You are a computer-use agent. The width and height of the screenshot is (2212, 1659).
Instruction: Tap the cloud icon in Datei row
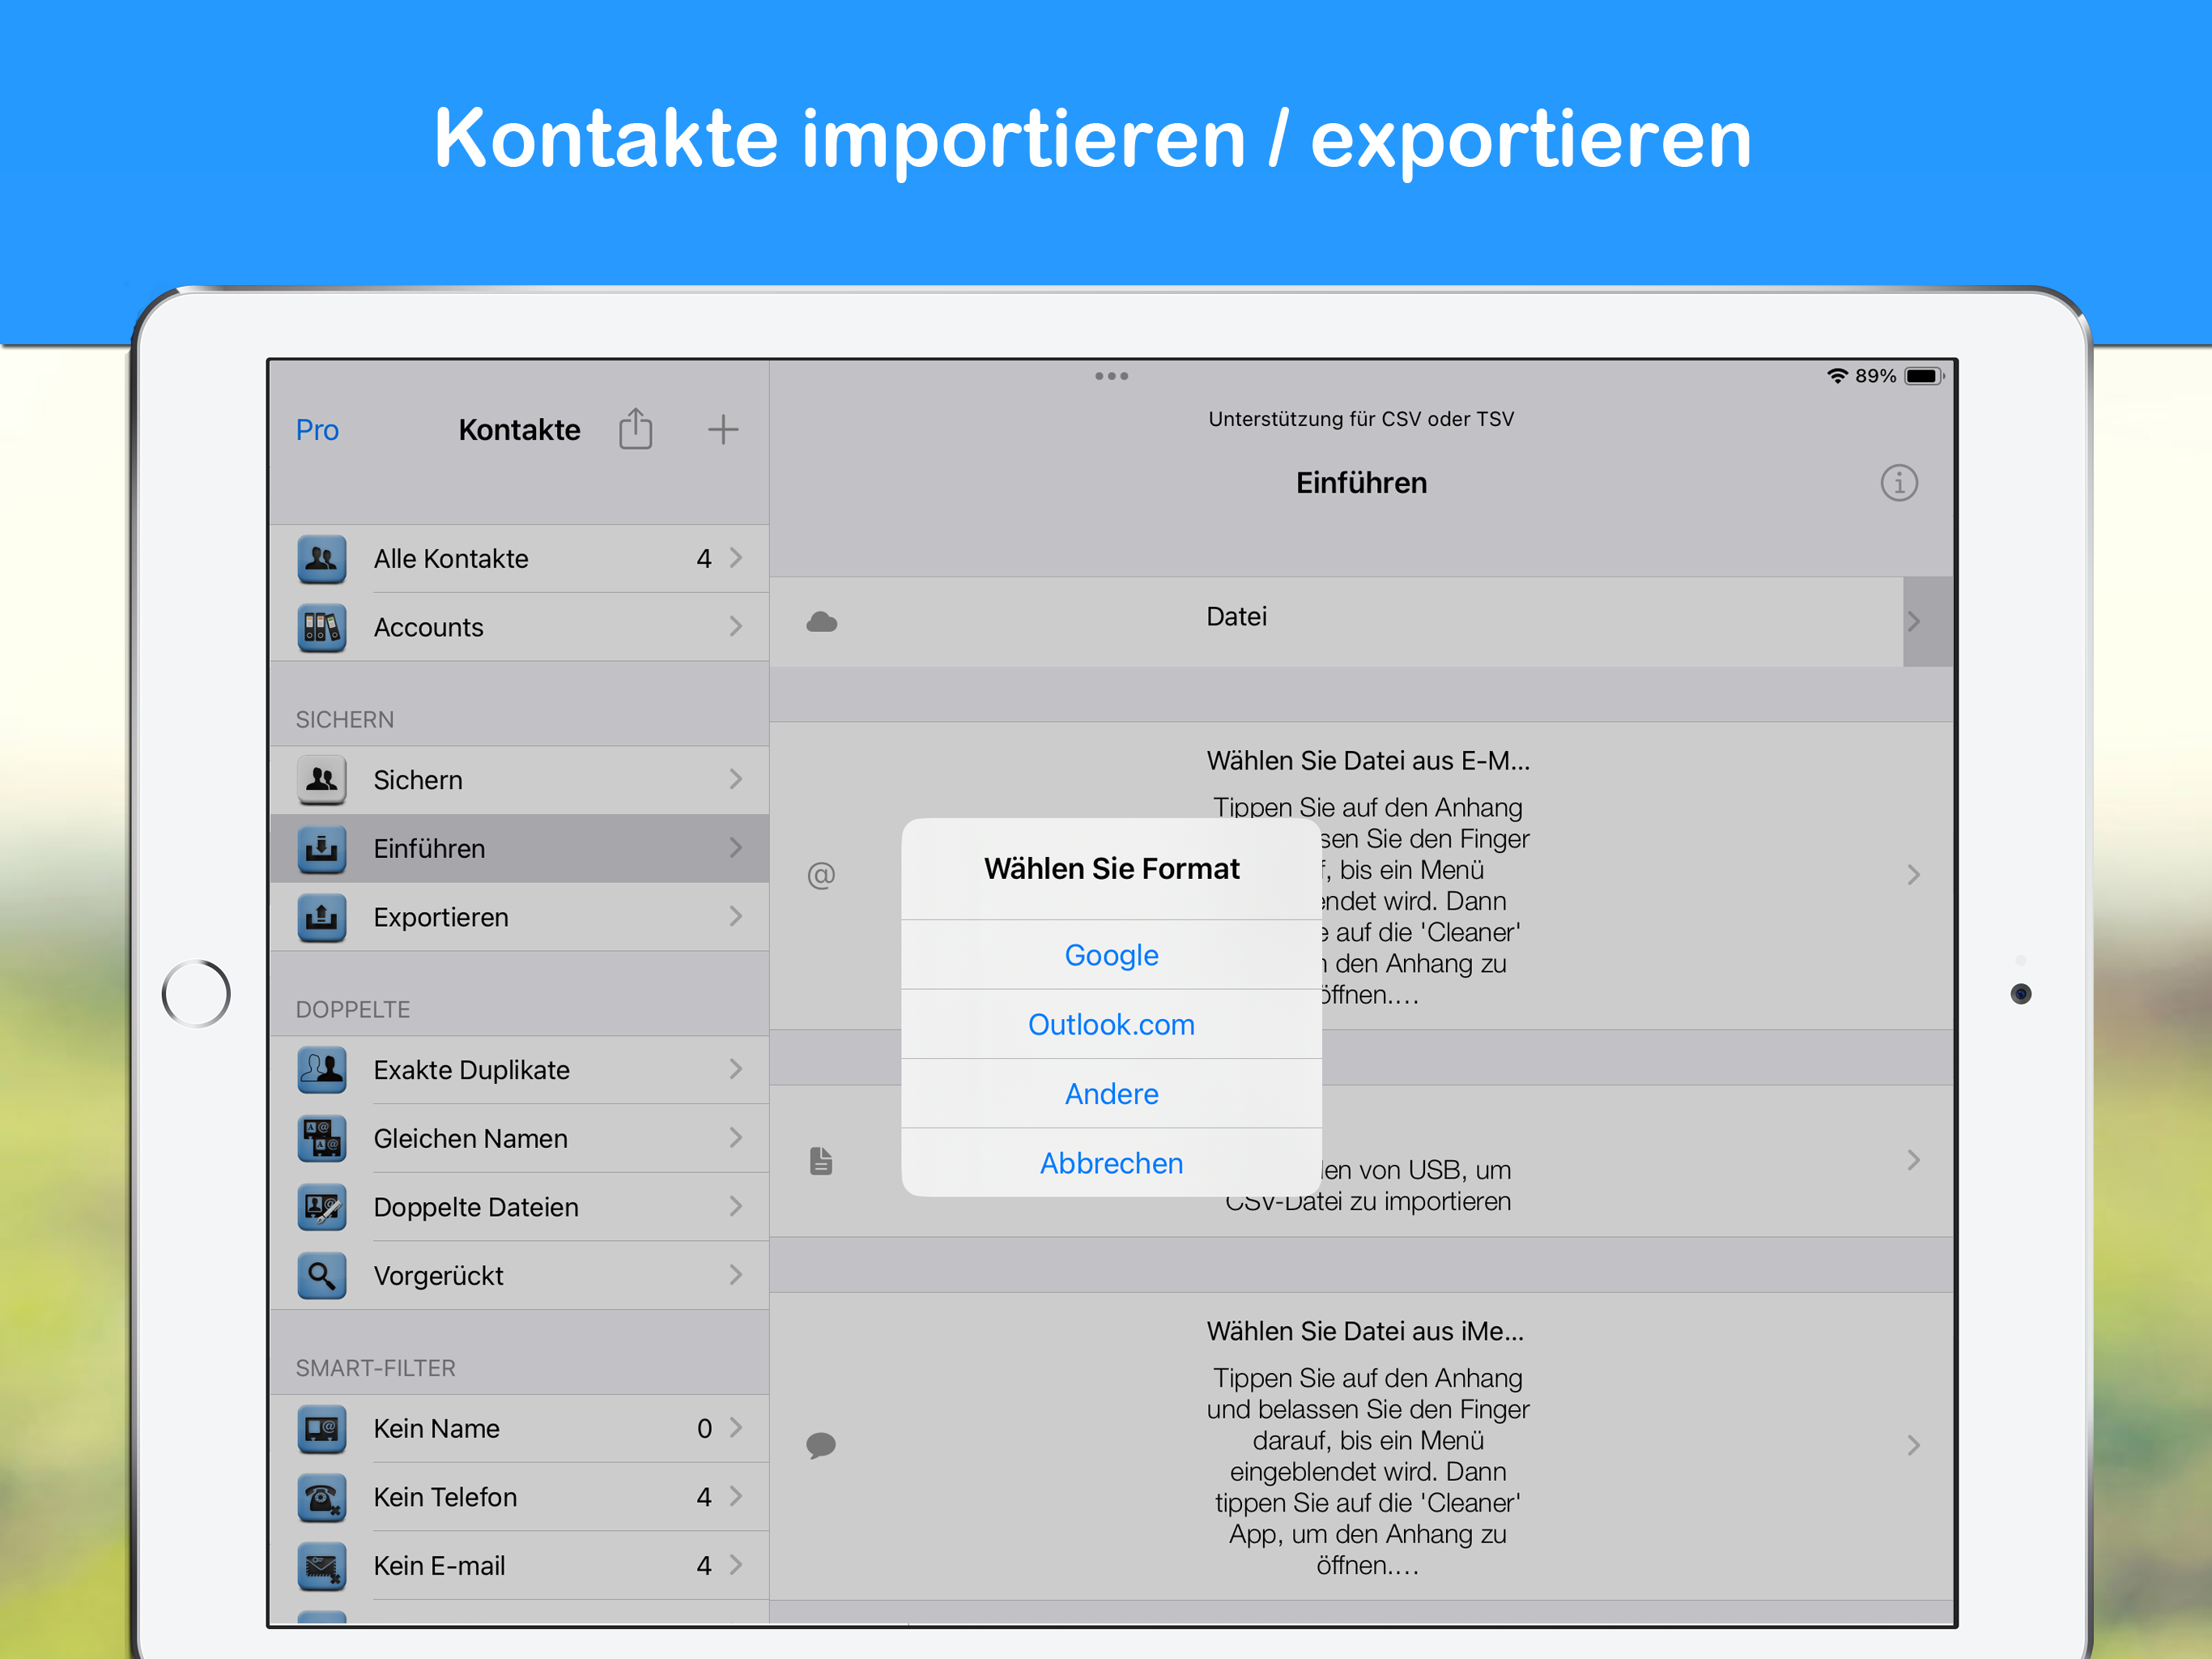click(x=821, y=621)
